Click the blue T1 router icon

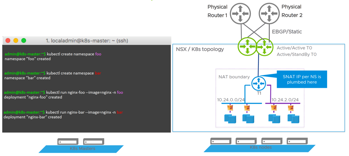[258, 84]
